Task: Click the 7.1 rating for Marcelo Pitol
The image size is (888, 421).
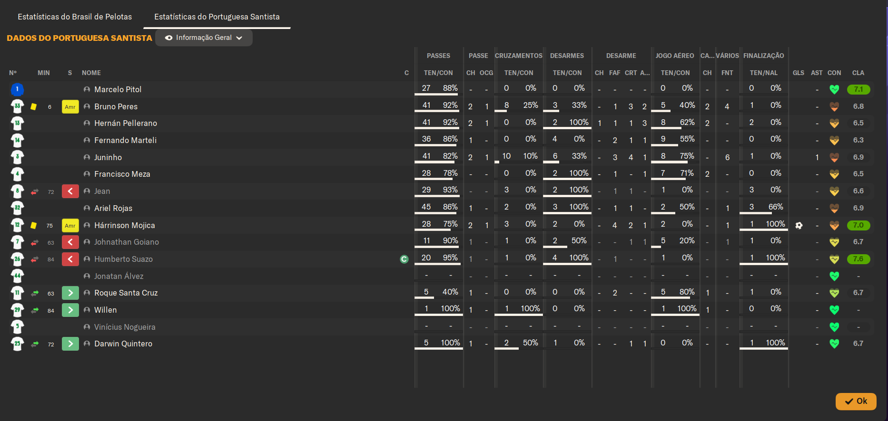Action: click(x=858, y=89)
